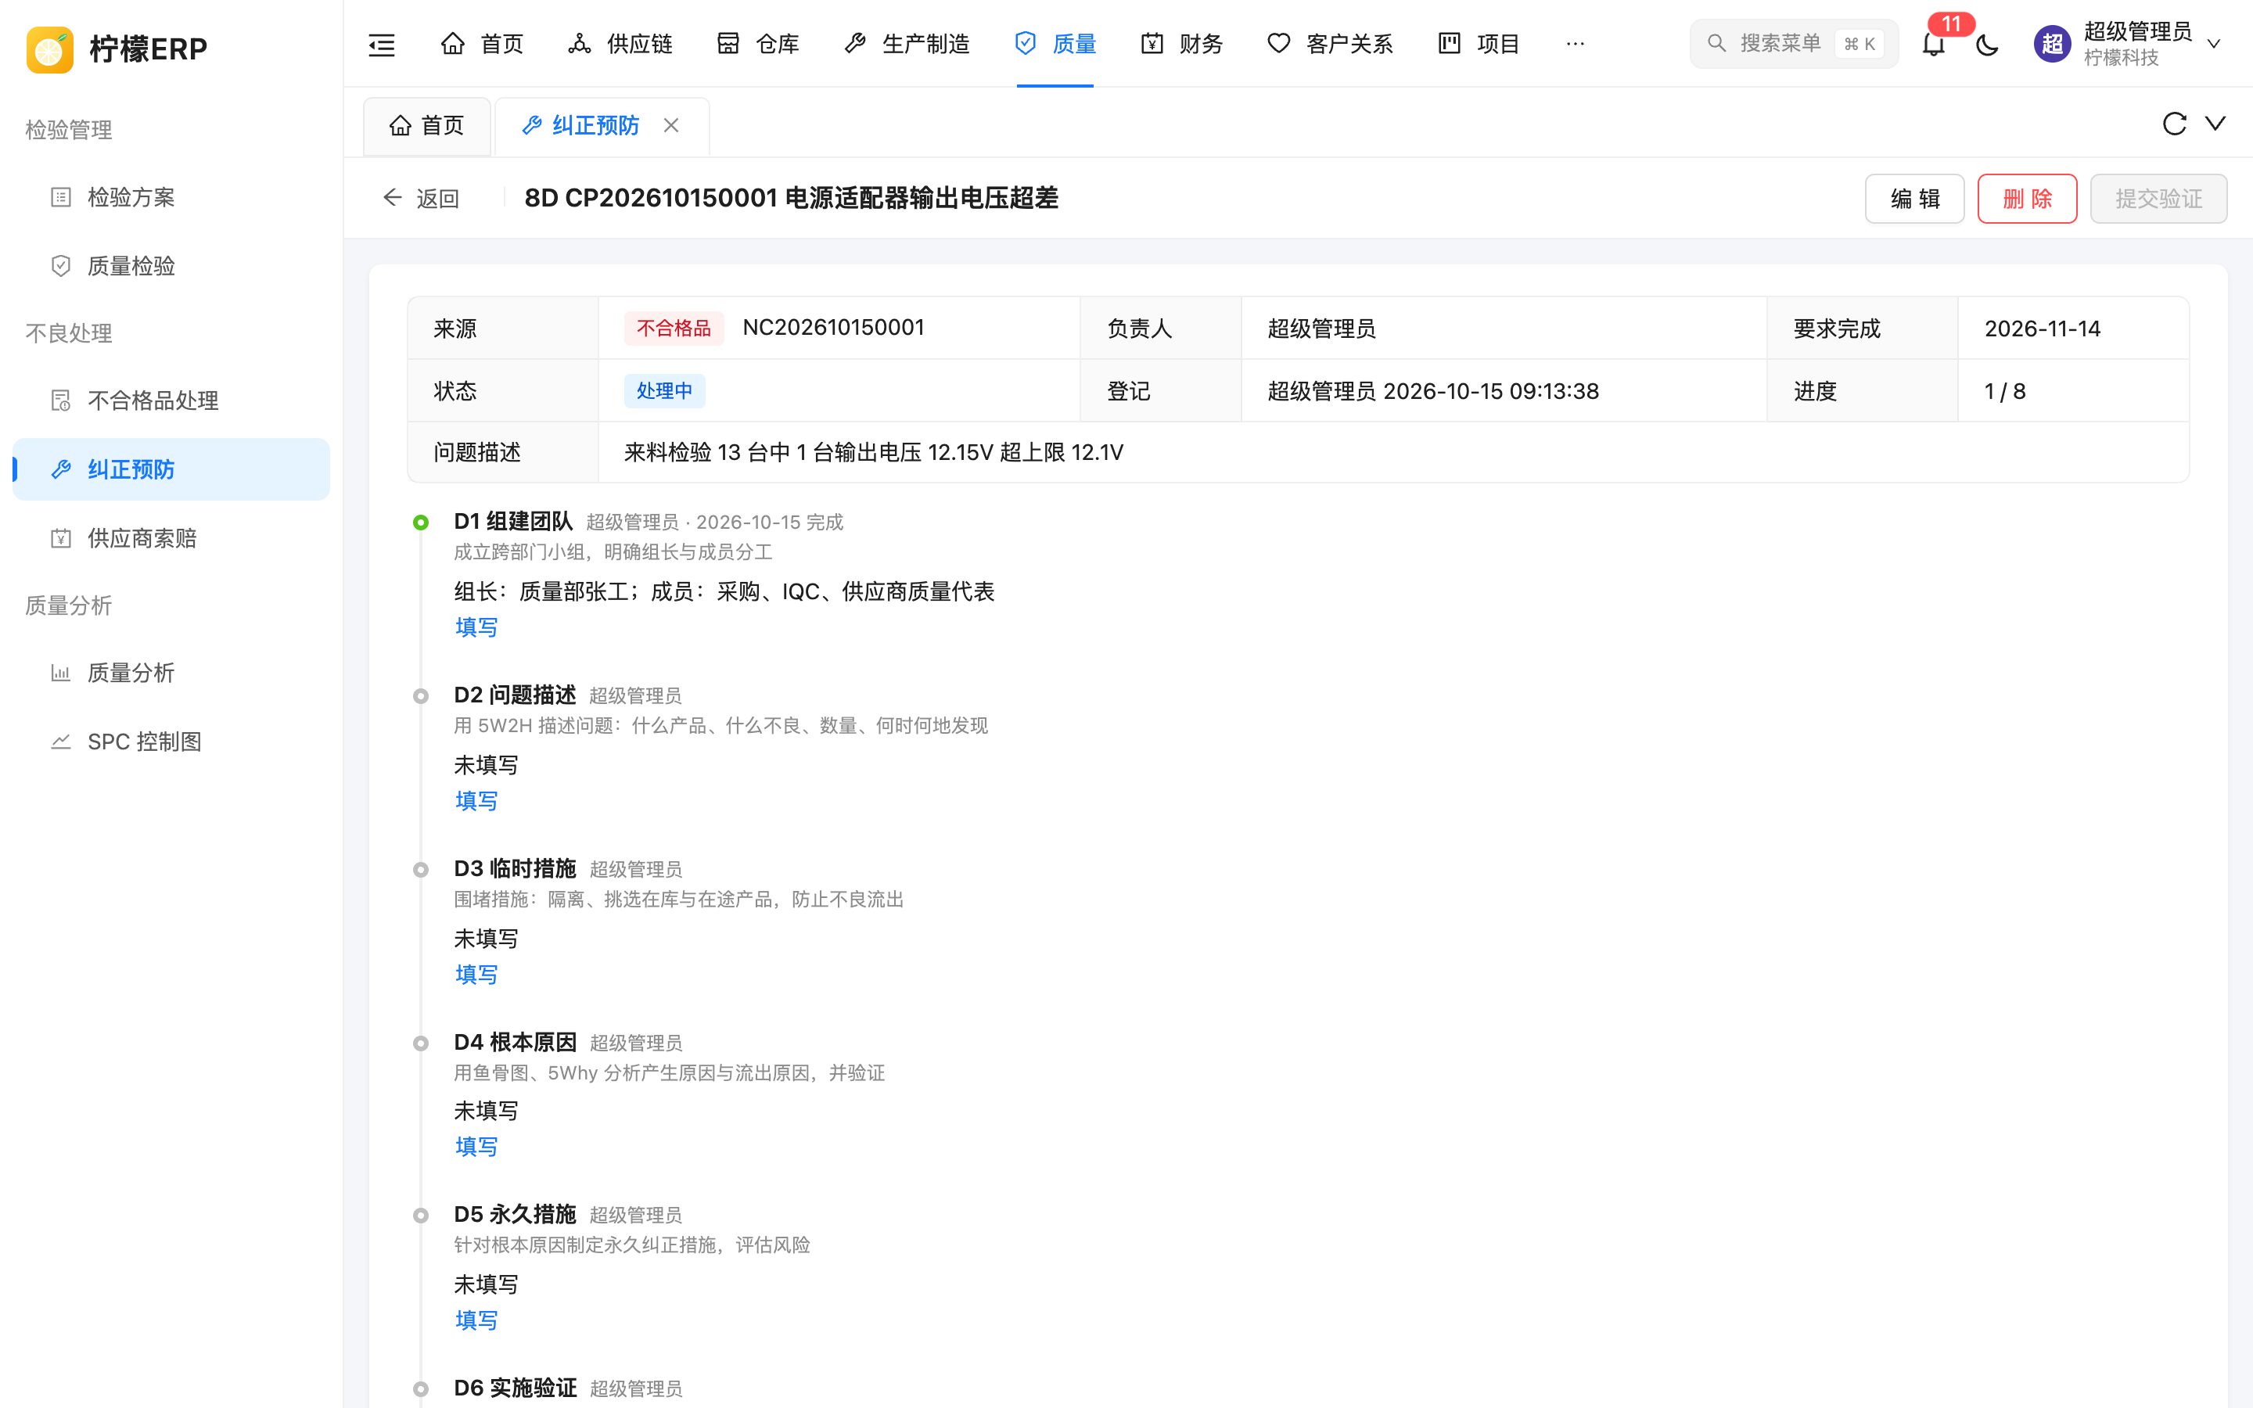This screenshot has height=1408, width=2253.
Task: Open 不合格品处理 in the sidebar
Action: tap(171, 400)
